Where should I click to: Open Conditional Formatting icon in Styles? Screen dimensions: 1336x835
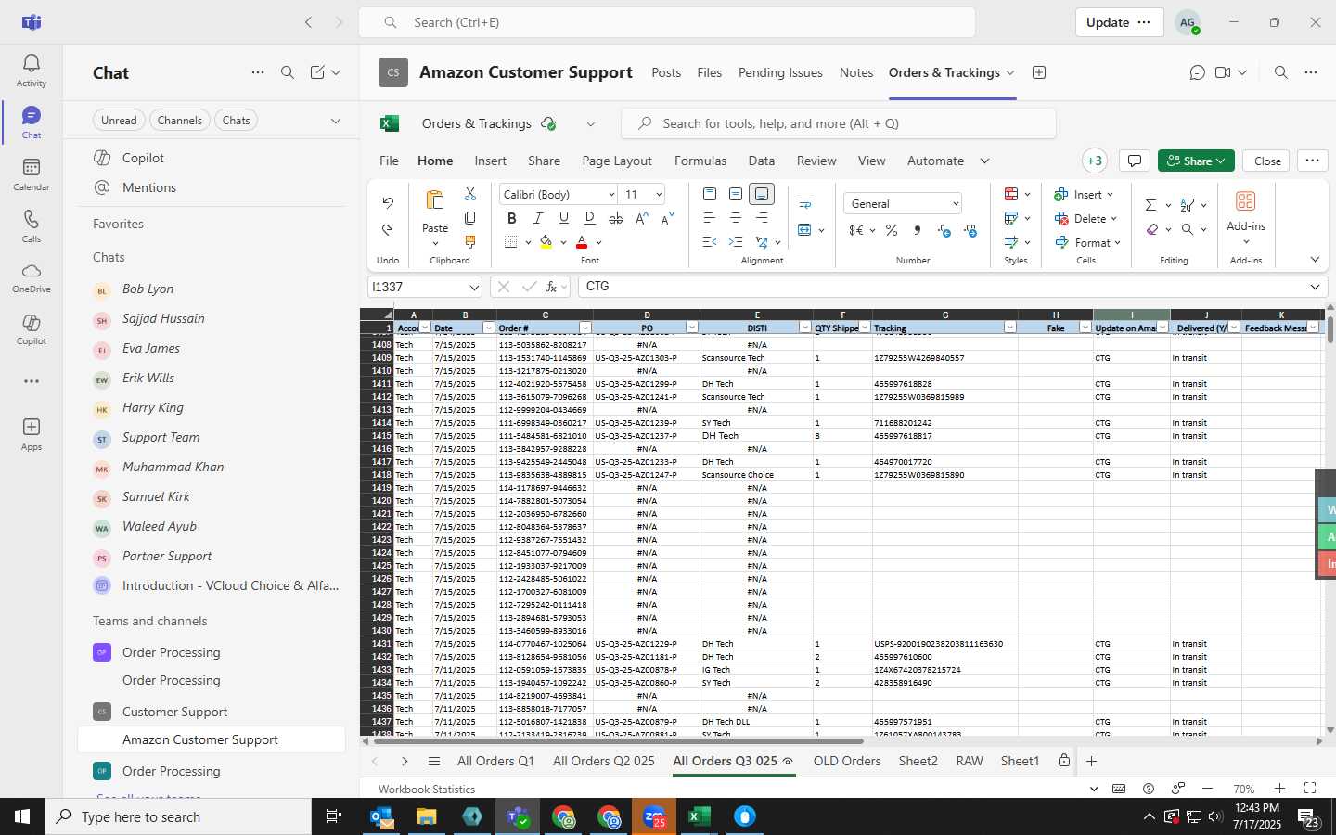click(1011, 194)
